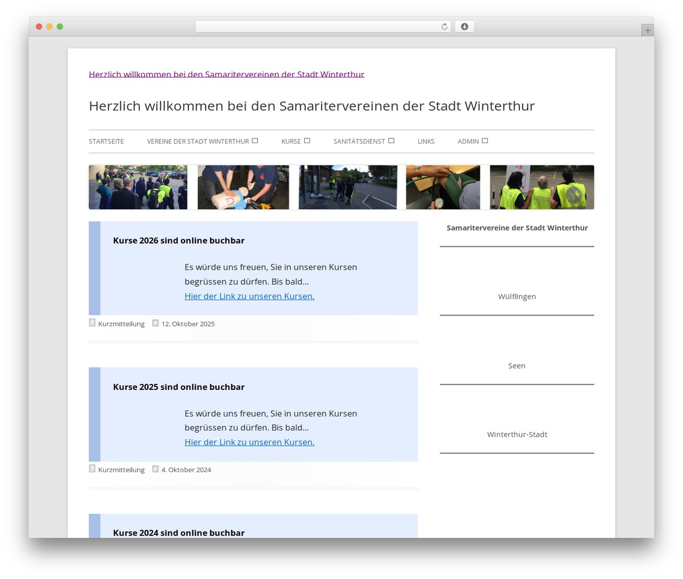This screenshot has height=579, width=683.
Task: Click the large site title heading
Action: point(312,106)
